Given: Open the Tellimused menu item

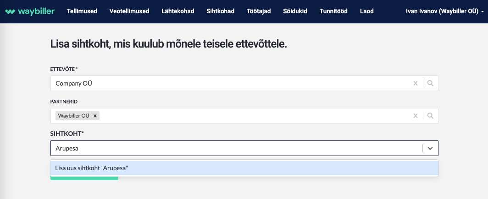Looking at the screenshot, I should click(82, 11).
